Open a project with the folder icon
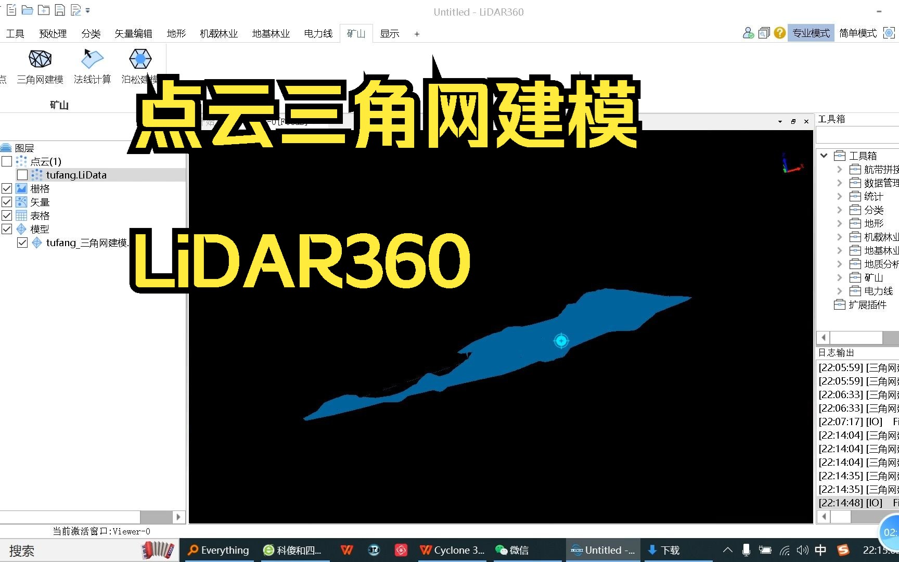This screenshot has height=562, width=899. 28,10
